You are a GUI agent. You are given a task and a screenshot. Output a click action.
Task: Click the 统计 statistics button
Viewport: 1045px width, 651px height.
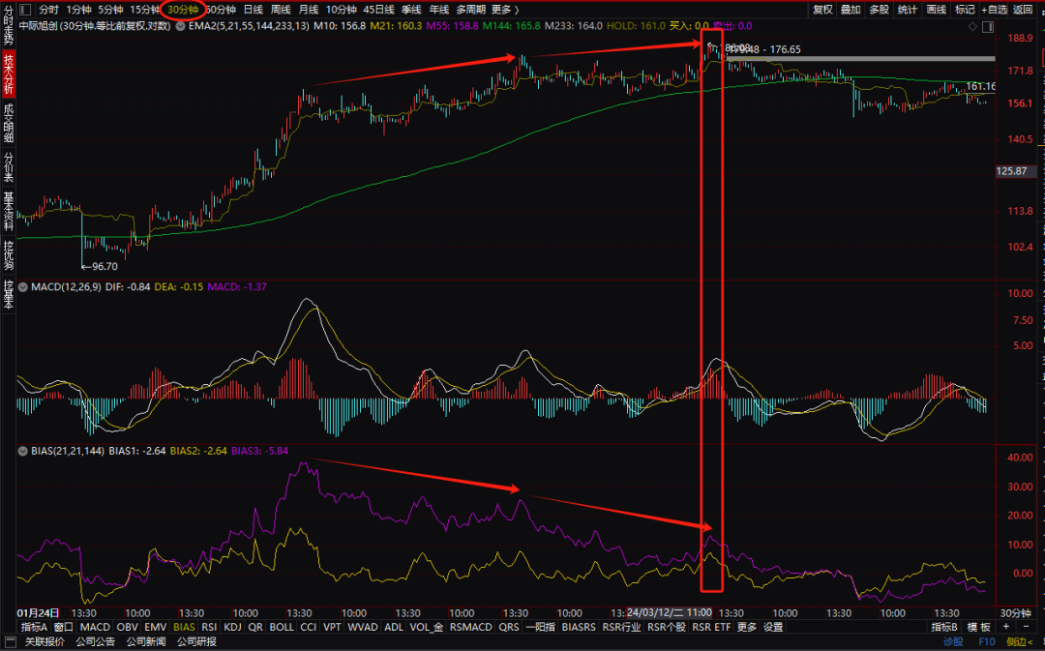tap(908, 10)
